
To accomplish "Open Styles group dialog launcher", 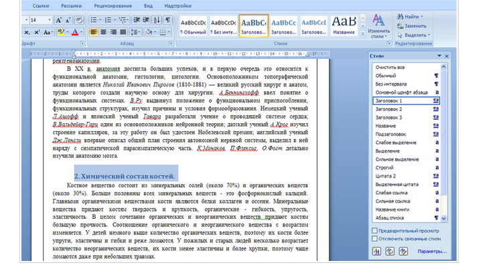I will click(389, 43).
